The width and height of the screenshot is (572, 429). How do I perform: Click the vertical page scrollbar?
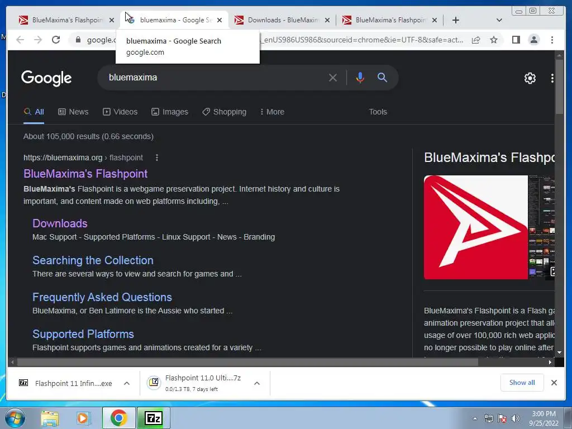[x=559, y=87]
